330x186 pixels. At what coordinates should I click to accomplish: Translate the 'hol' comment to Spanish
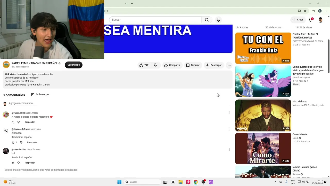click(22, 158)
